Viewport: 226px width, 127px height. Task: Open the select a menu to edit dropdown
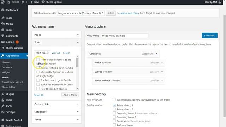[81, 13]
